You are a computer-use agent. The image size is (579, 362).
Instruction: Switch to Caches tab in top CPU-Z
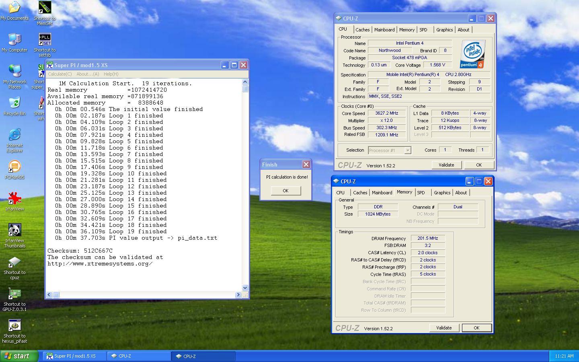pyautogui.click(x=362, y=30)
